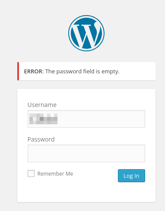
Task: Click the bold ERROR word
Action: click(33, 72)
